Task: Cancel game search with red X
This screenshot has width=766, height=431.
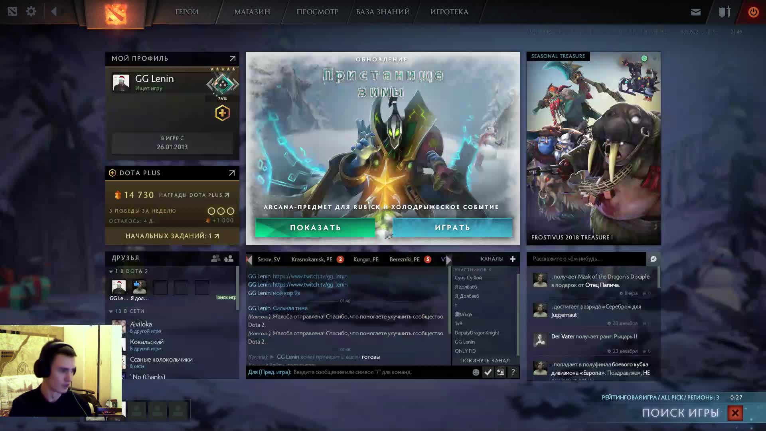Action: [735, 413]
